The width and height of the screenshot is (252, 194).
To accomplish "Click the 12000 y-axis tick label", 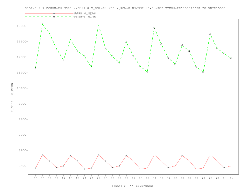I will tap(21, 57).
